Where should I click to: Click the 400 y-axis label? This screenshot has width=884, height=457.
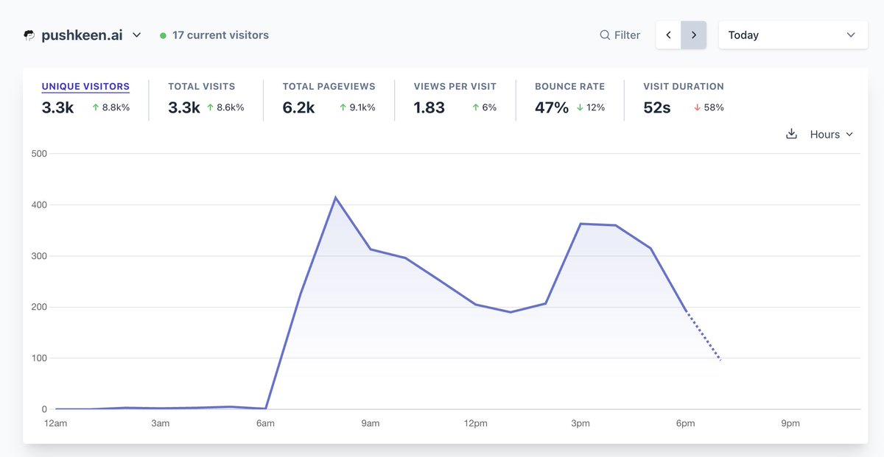39,205
